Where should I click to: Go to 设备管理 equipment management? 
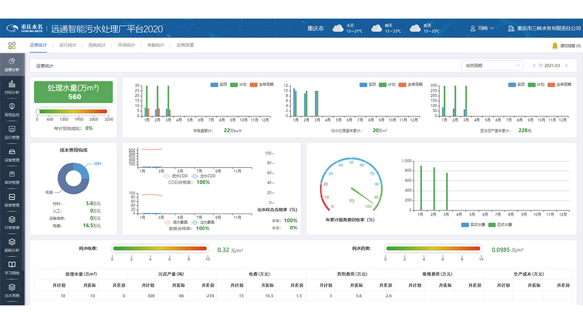pyautogui.click(x=12, y=155)
